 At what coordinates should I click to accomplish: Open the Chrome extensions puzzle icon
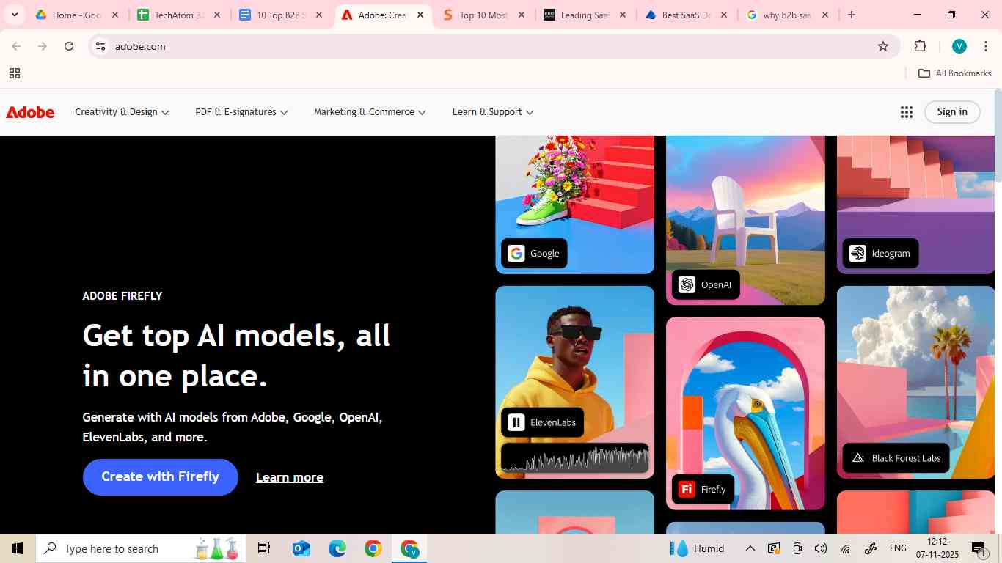[x=920, y=45]
